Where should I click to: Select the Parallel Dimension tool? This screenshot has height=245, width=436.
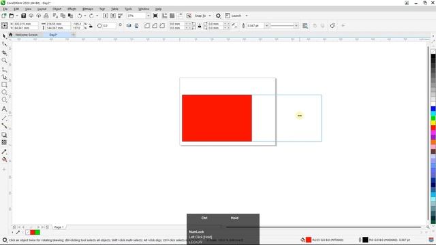pos(4,118)
